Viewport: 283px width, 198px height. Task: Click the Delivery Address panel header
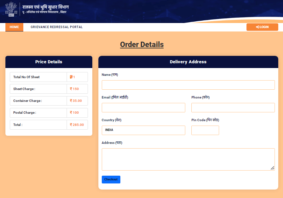point(188,62)
